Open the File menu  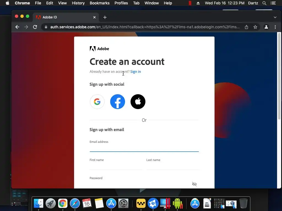pos(38,3)
